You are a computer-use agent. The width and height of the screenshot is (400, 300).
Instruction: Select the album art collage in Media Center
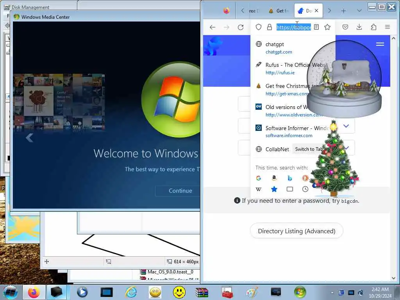point(59,102)
